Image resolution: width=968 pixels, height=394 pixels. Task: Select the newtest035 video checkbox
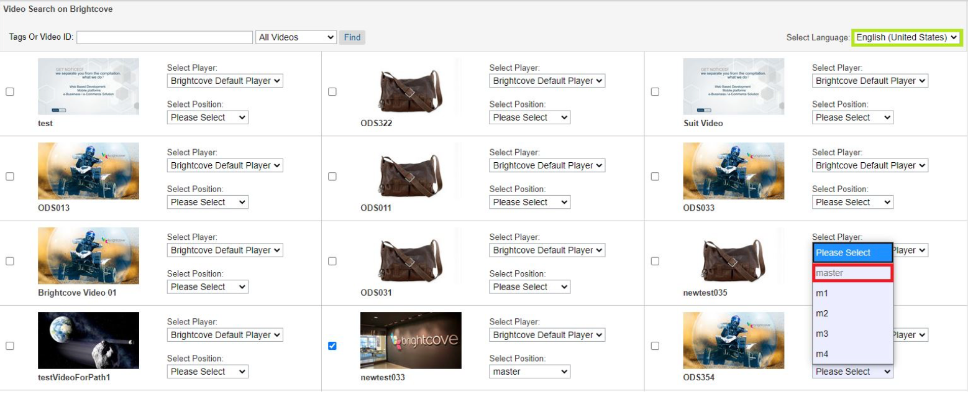click(x=655, y=261)
